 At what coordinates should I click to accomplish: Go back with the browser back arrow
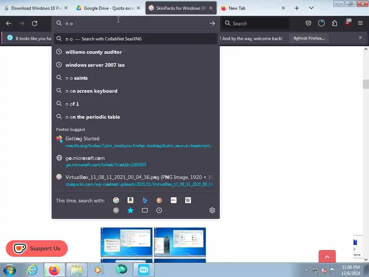[x=9, y=23]
